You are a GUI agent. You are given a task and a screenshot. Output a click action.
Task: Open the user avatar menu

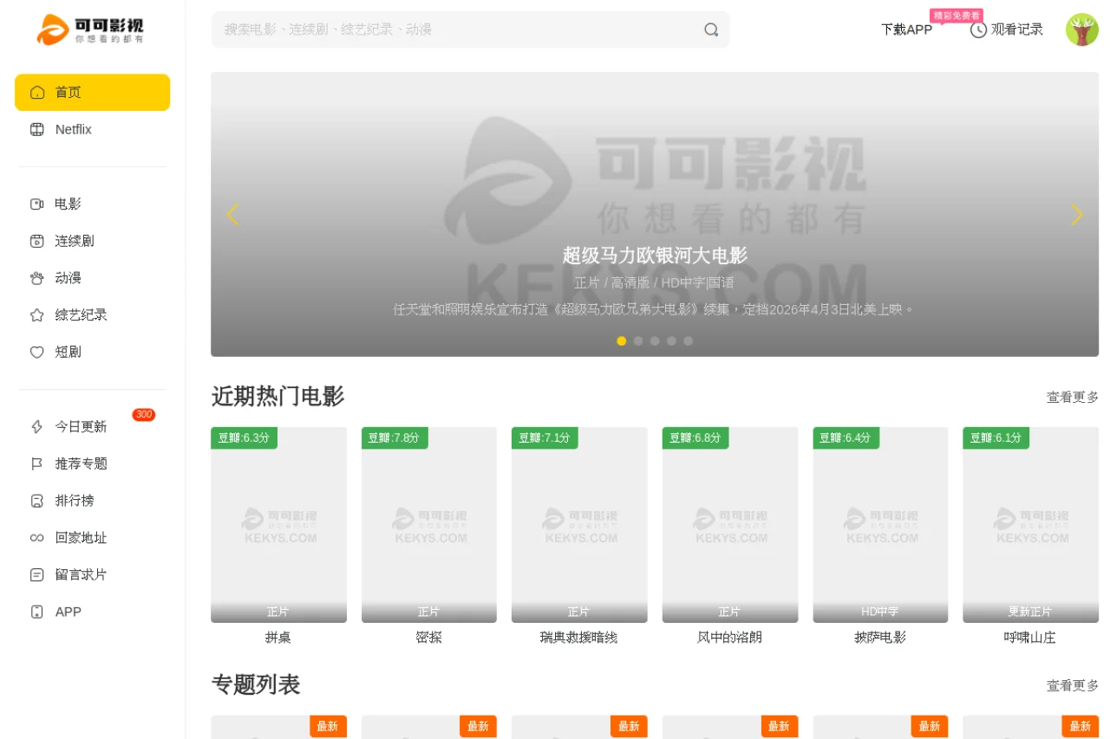1081,29
